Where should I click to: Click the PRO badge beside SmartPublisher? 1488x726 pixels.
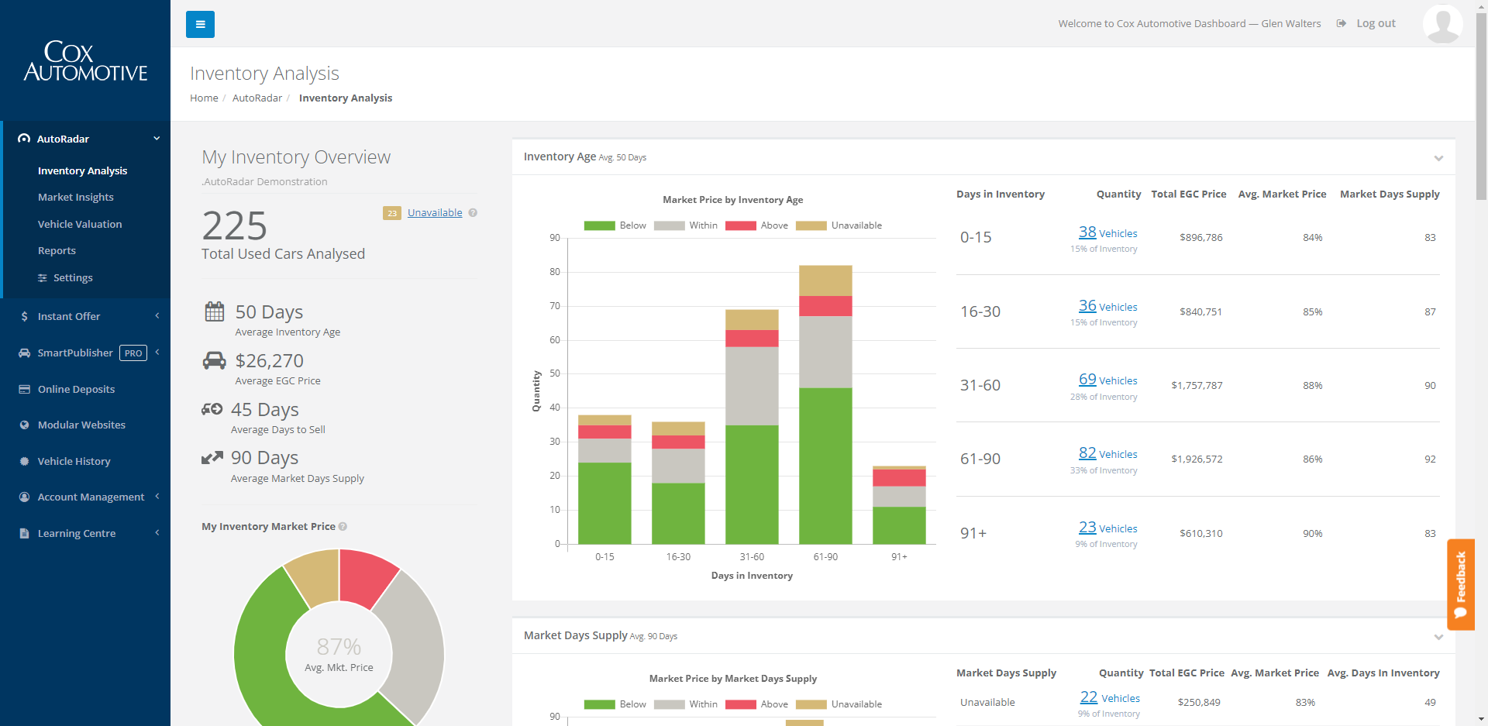point(133,353)
